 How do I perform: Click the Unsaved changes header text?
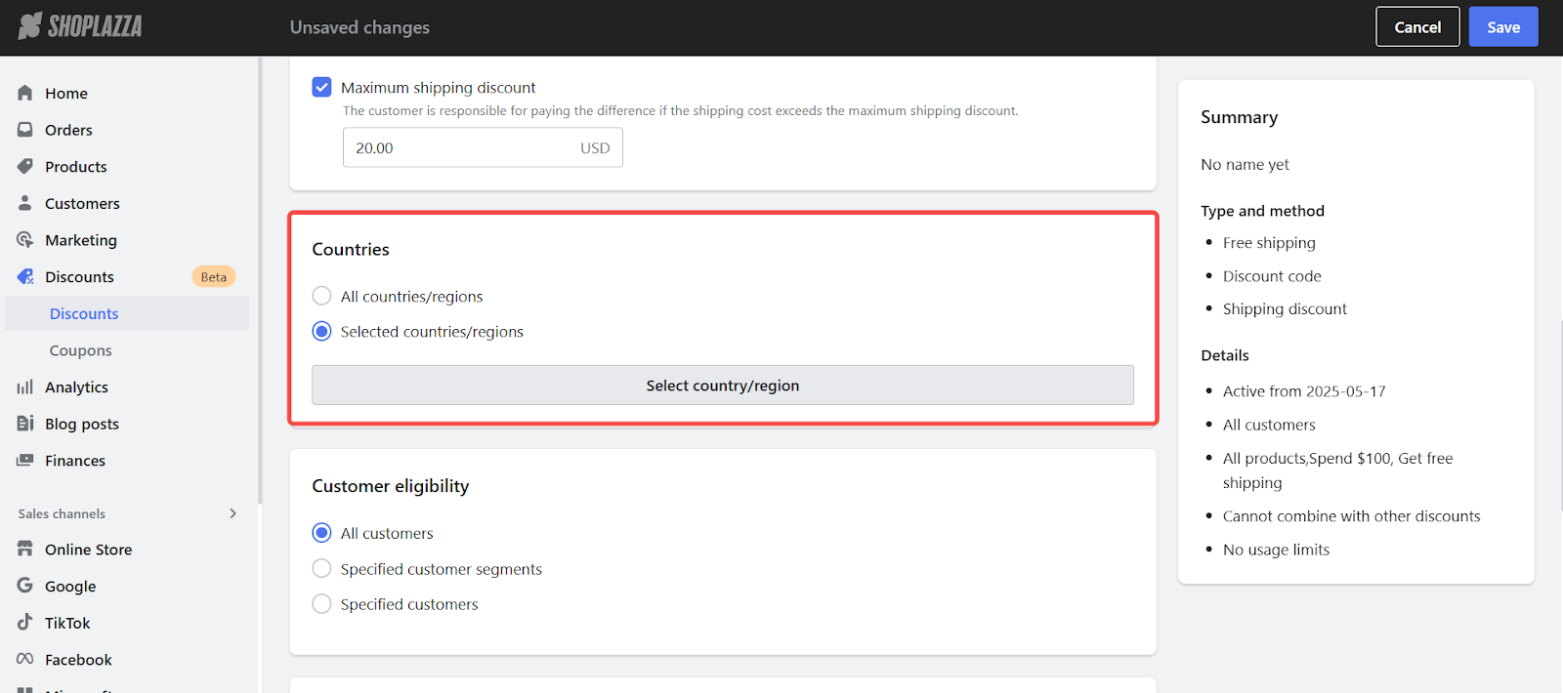(x=359, y=27)
